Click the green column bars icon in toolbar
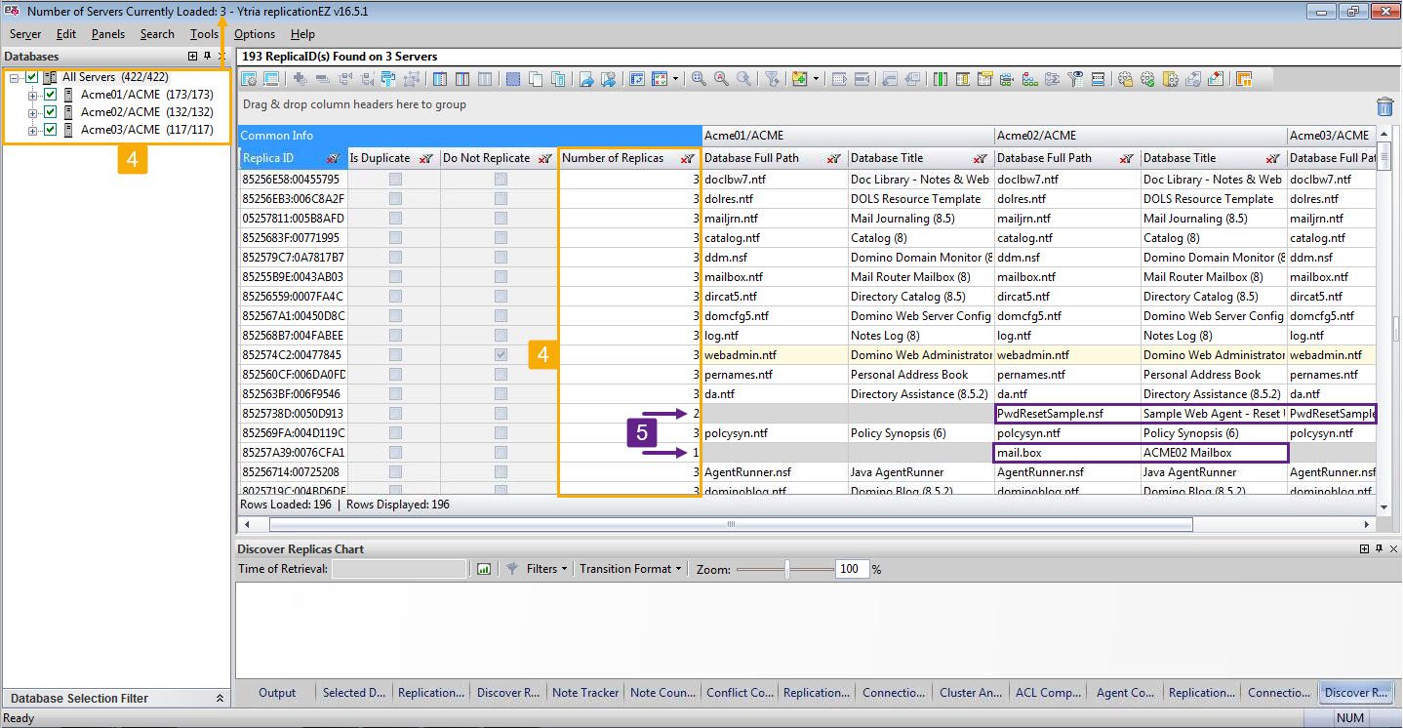The height and width of the screenshot is (728, 1403). click(x=940, y=79)
